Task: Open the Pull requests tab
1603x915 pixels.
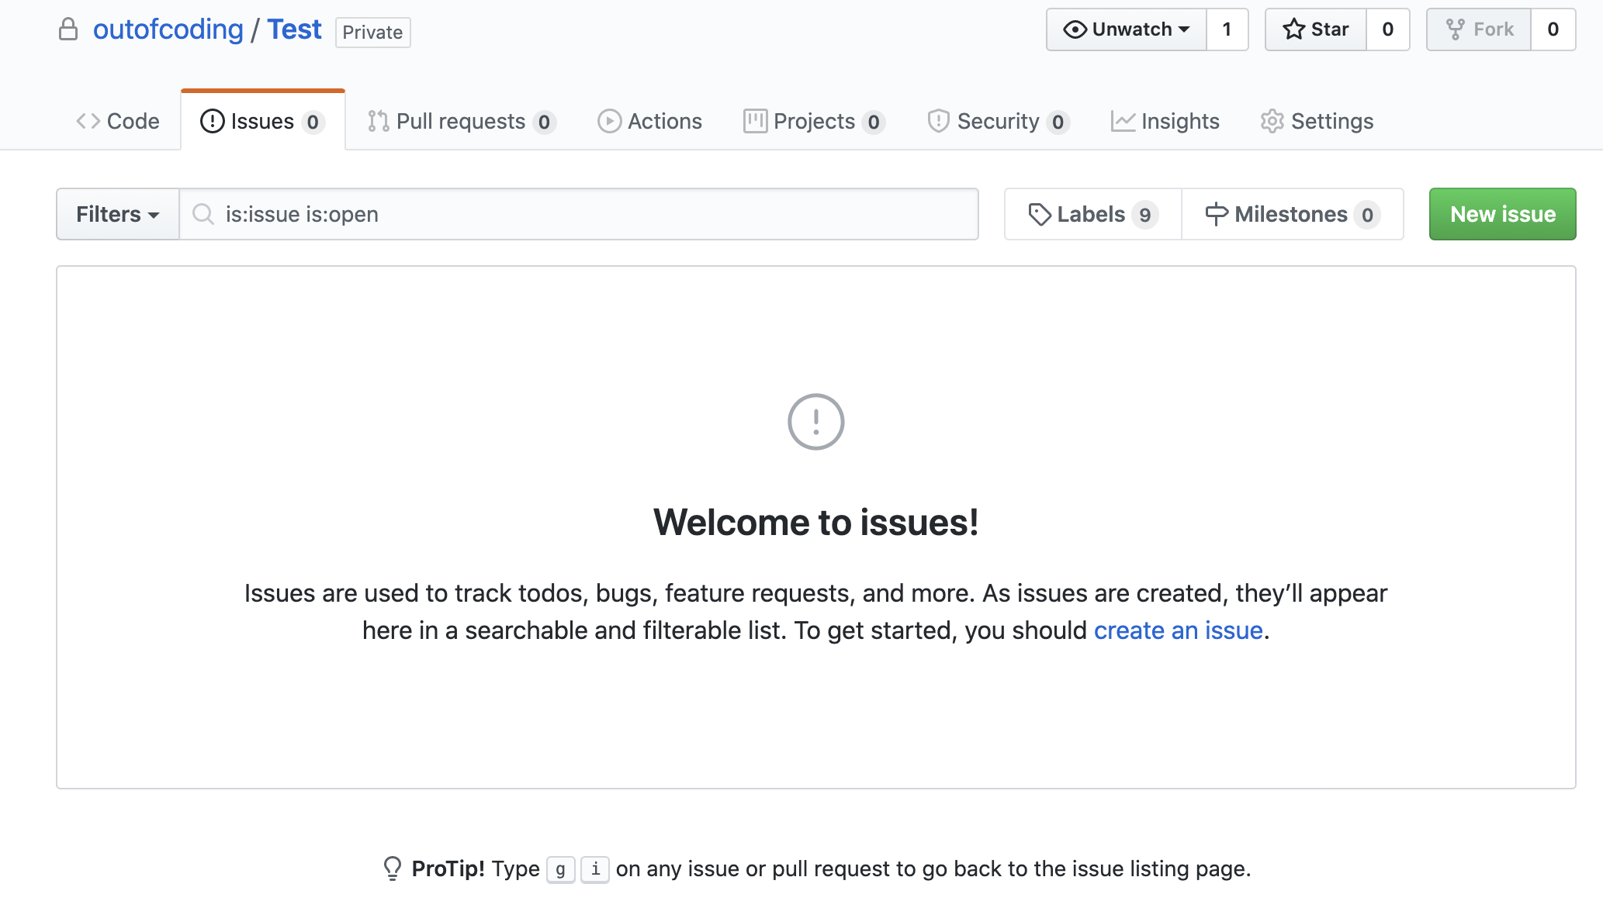Action: click(461, 121)
